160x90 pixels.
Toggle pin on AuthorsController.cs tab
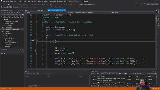point(63,10)
